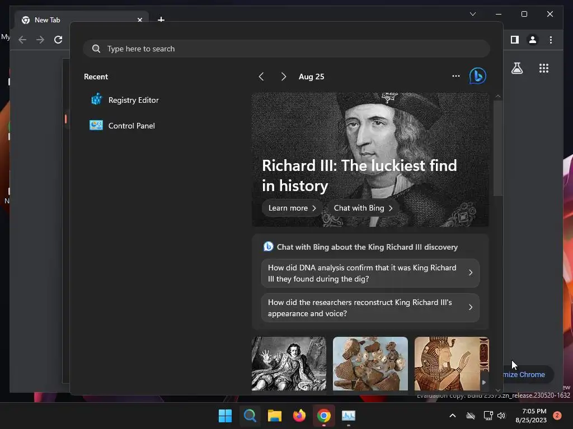Close the New Tab tab

point(139,20)
